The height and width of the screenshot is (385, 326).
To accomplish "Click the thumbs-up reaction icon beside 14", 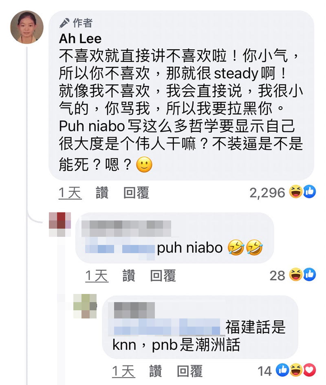I will tap(283, 370).
